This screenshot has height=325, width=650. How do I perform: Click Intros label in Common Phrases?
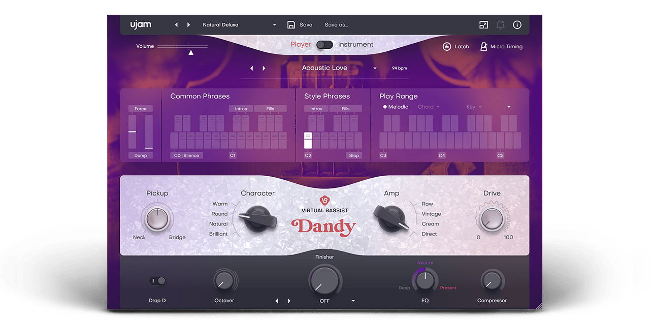[x=241, y=109]
